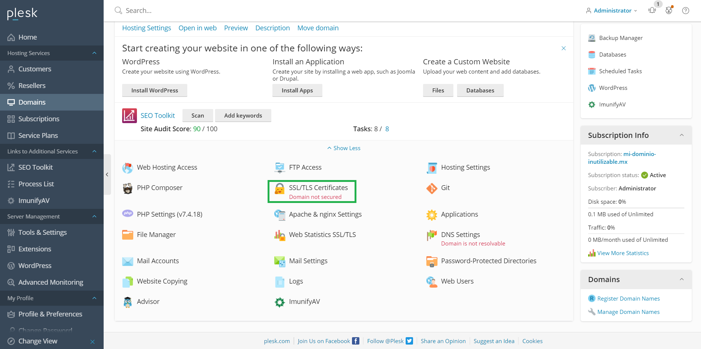Open Manage Domain Names link
This screenshot has width=701, height=349.
[x=628, y=312]
